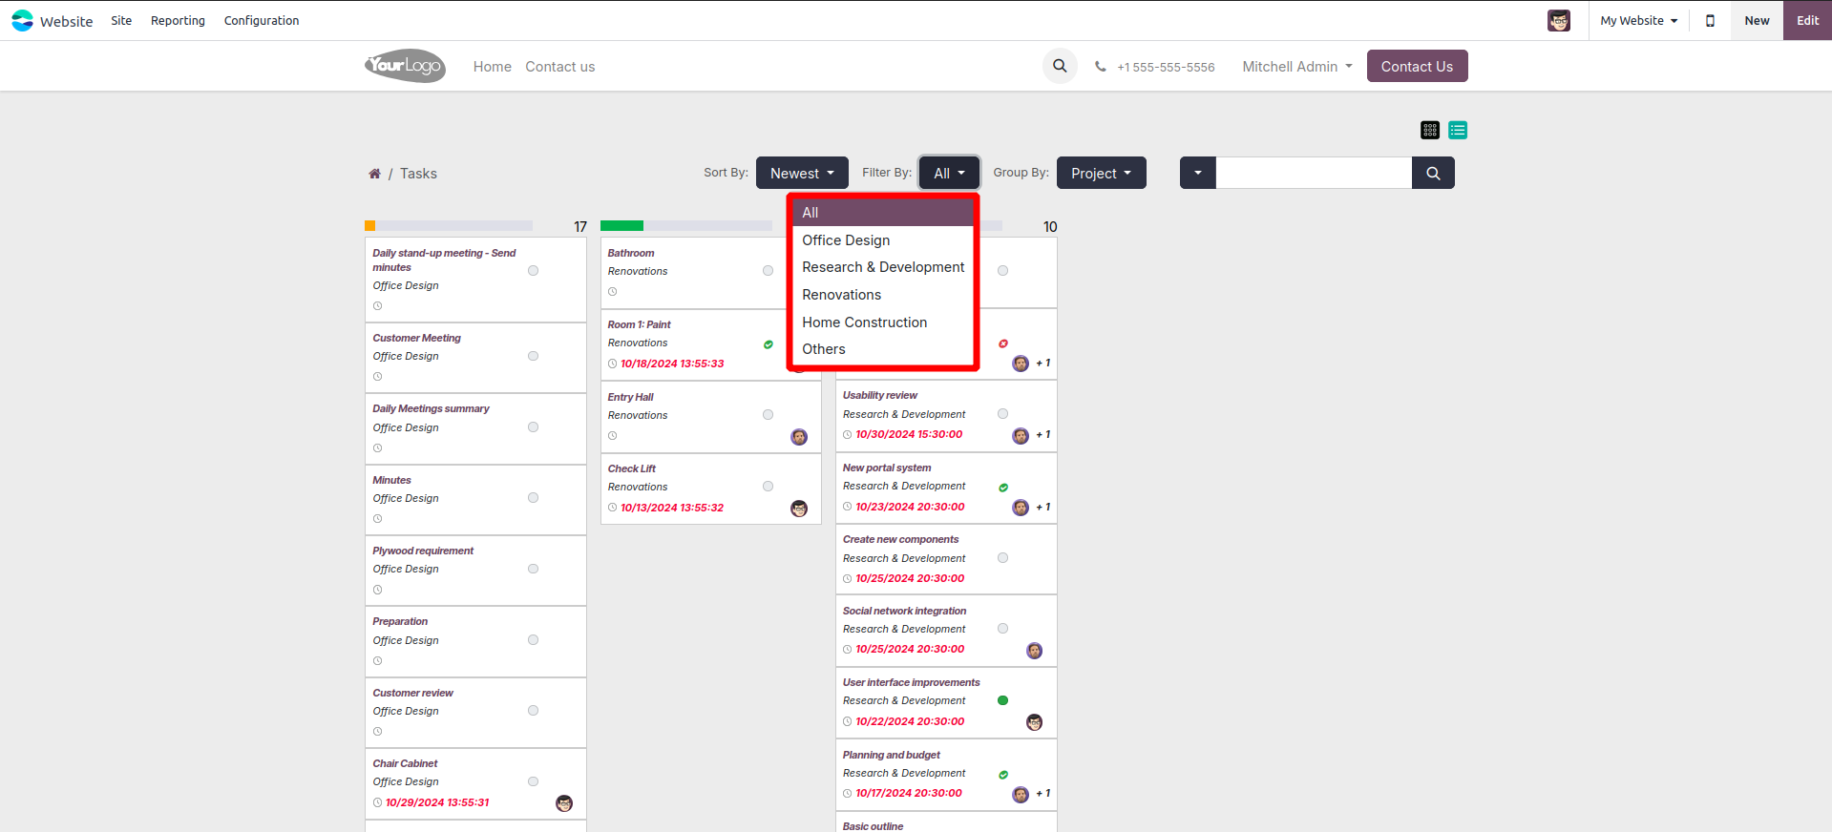This screenshot has width=1832, height=832.
Task: Filter tasks by Office Design
Action: (x=883, y=240)
